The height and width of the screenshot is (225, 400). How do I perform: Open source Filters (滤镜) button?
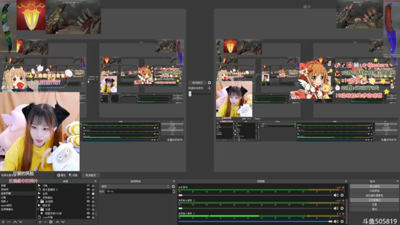pos(73,175)
